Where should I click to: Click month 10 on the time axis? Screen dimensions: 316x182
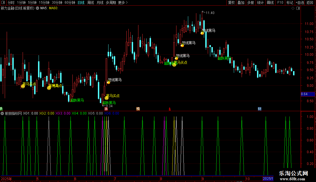click(x=248, y=179)
